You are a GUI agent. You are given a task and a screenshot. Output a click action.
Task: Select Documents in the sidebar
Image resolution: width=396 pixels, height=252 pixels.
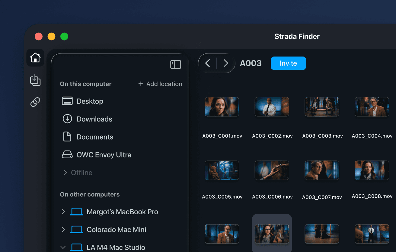tap(95, 137)
